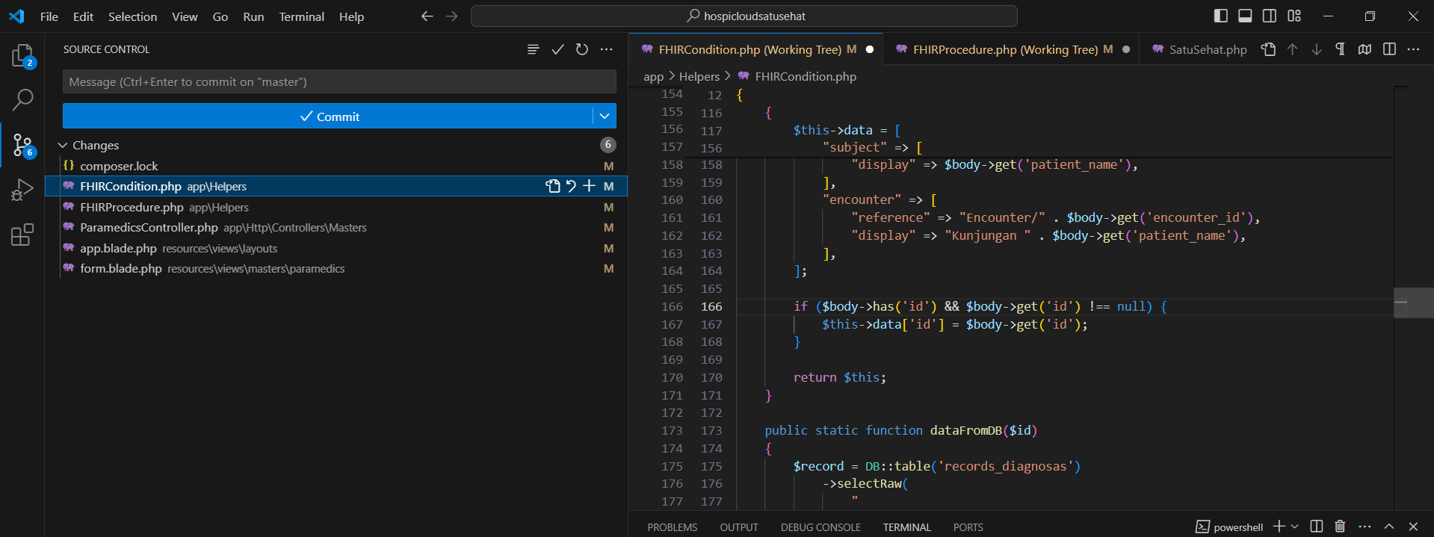The height and width of the screenshot is (537, 1434).
Task: Stage changes for FHIRCondition.php with plus icon
Action: tap(590, 186)
